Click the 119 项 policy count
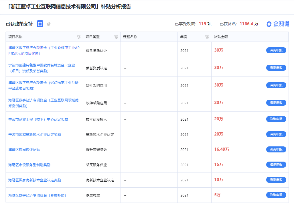This screenshot has height=204, width=294. tap(205, 24)
